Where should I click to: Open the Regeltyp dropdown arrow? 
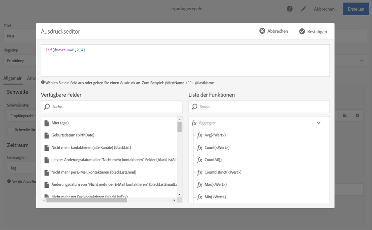361,61
